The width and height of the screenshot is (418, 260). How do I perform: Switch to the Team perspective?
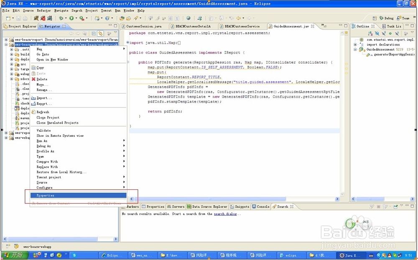pyautogui.click(x=403, y=18)
